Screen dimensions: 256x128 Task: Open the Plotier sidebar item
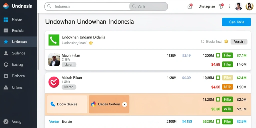[18, 19]
